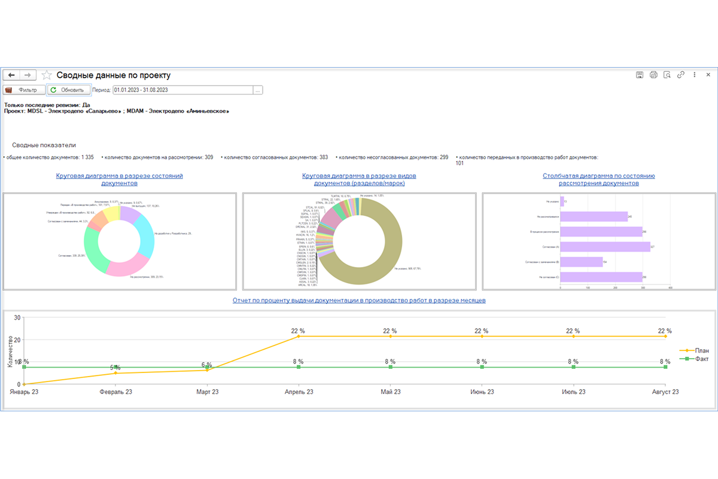
Task: Click 'общее количество документов: 1 335' text
Action: tap(50, 157)
